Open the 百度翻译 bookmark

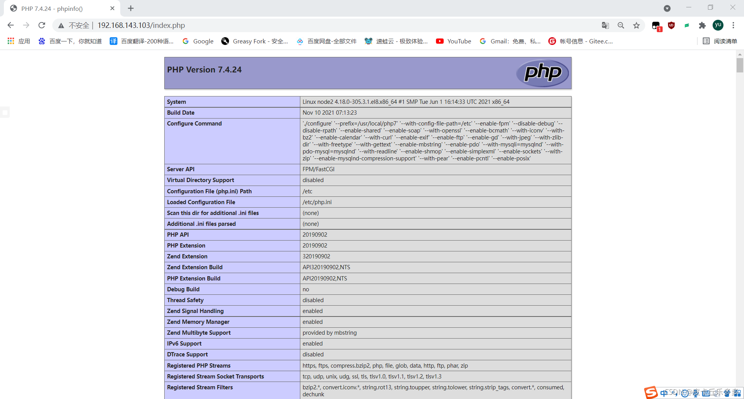142,41
